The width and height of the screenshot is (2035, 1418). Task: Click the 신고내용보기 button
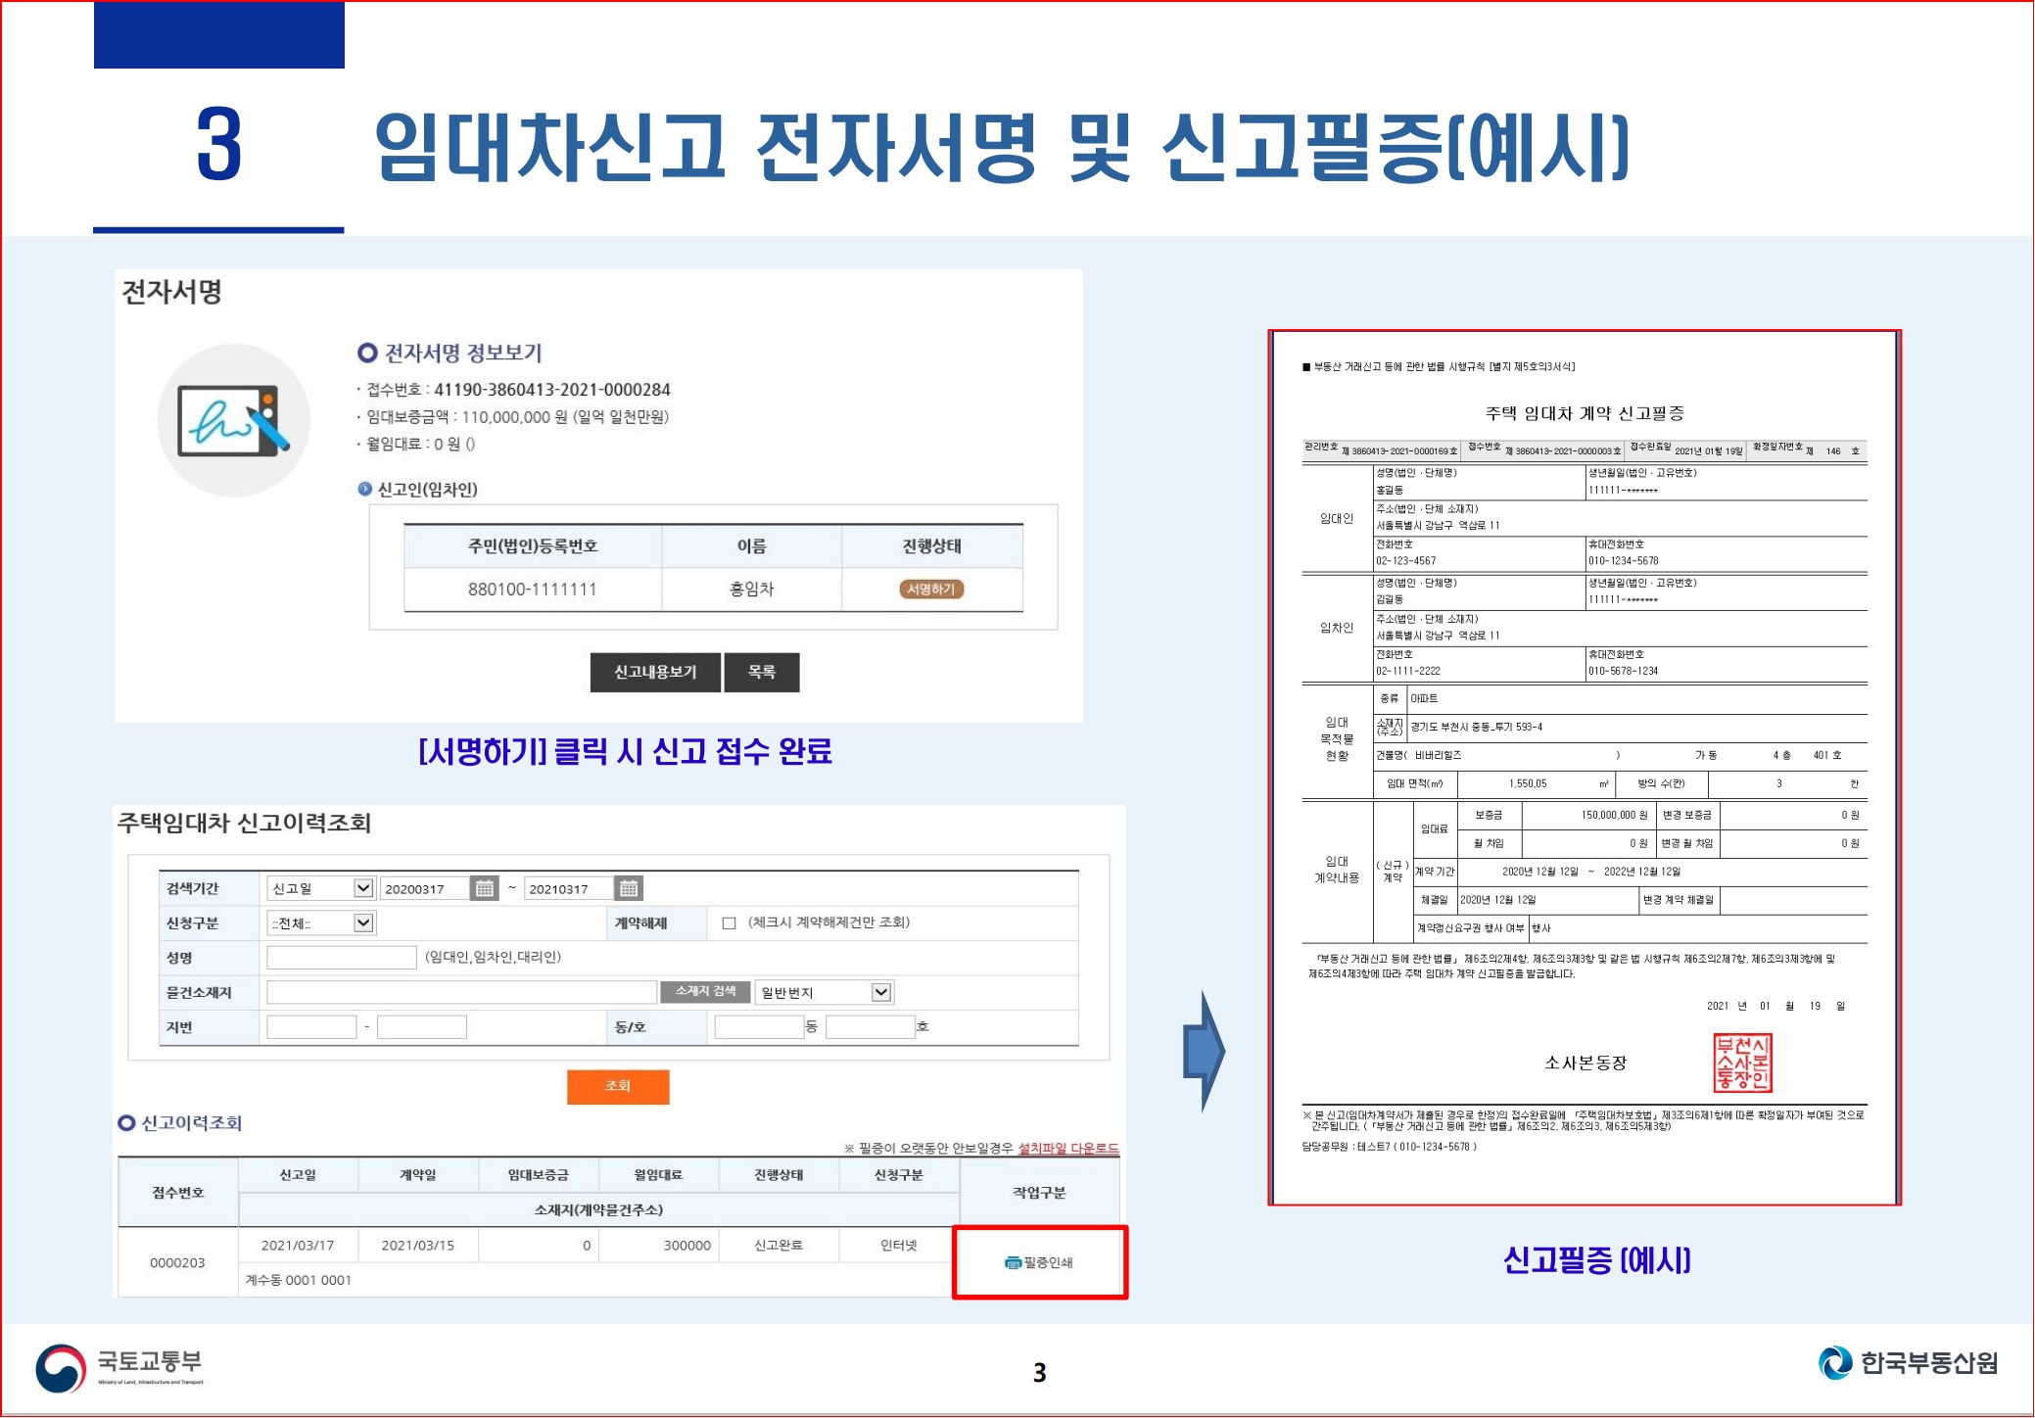coord(655,673)
